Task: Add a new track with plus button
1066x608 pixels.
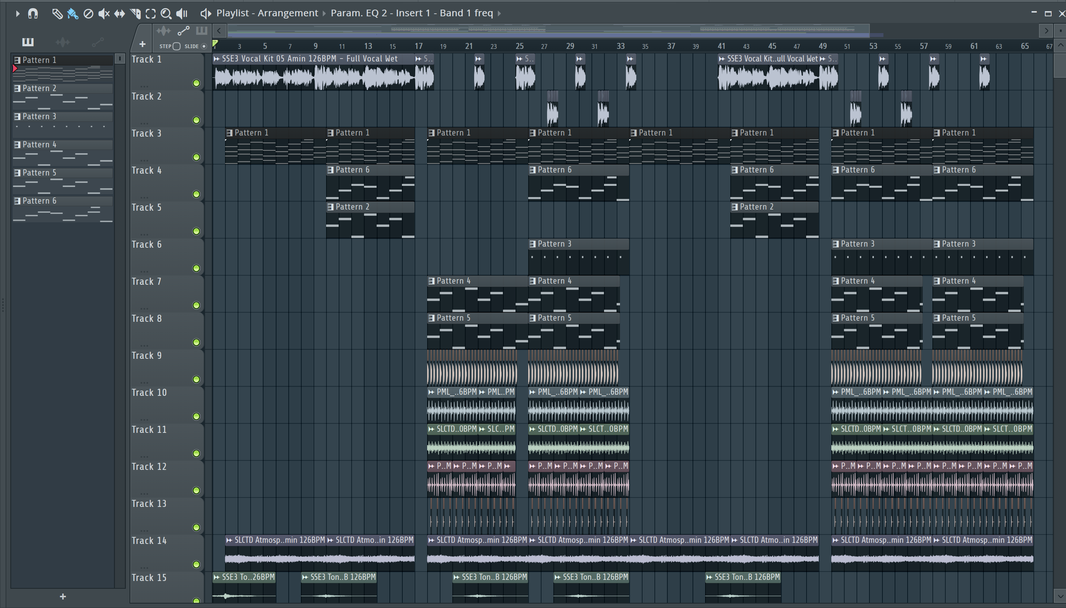Action: click(x=143, y=44)
